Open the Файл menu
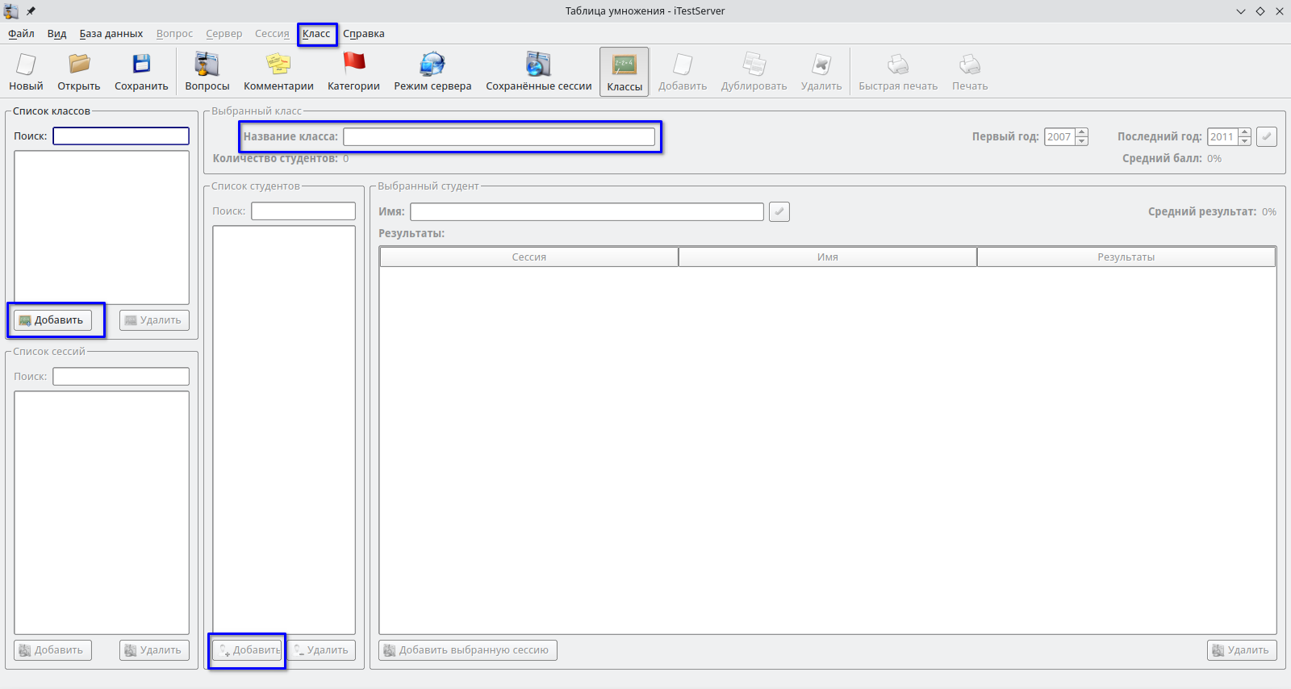 tap(21, 34)
